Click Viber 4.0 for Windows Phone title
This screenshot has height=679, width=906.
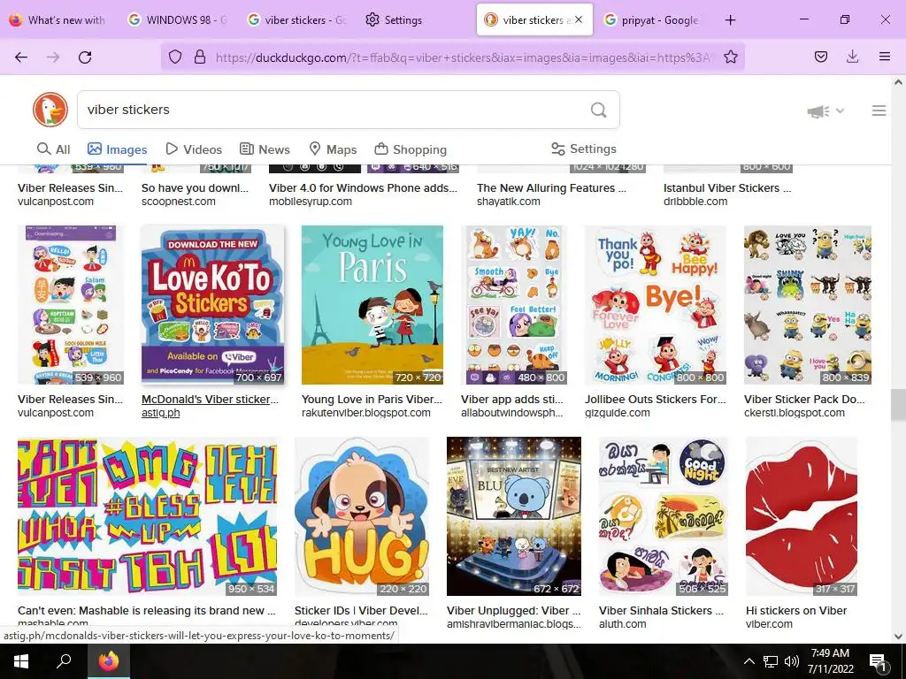pyautogui.click(x=363, y=187)
